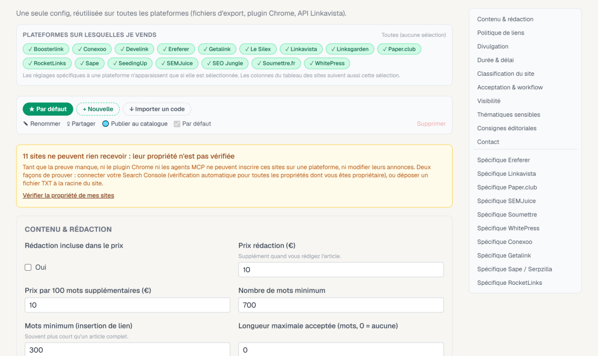Toggle the Conexoo platform chip
This screenshot has height=356, width=598.
92,49
